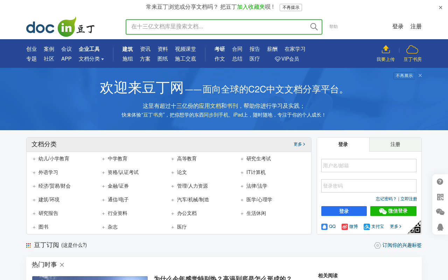Show the QR code in side panel
The width and height of the screenshot is (448, 280).
point(440,197)
